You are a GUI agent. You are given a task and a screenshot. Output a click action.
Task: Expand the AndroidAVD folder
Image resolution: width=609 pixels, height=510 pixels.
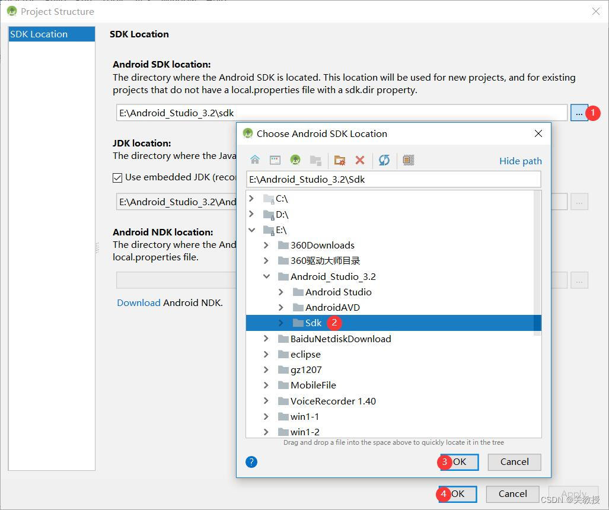[281, 307]
